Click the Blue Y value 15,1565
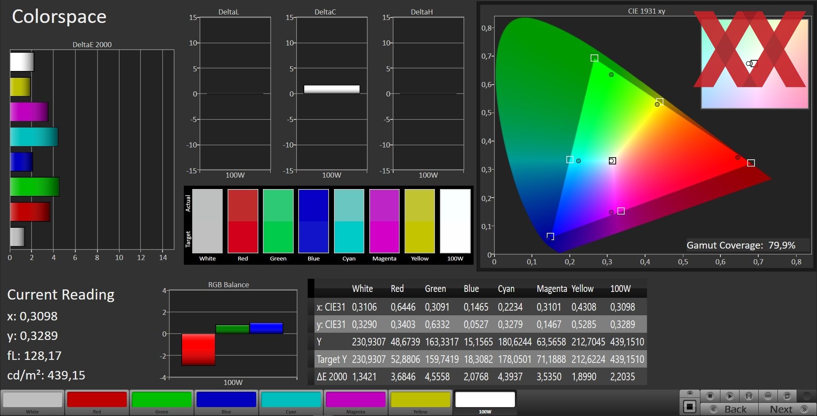The height and width of the screenshot is (416, 817). tap(478, 342)
